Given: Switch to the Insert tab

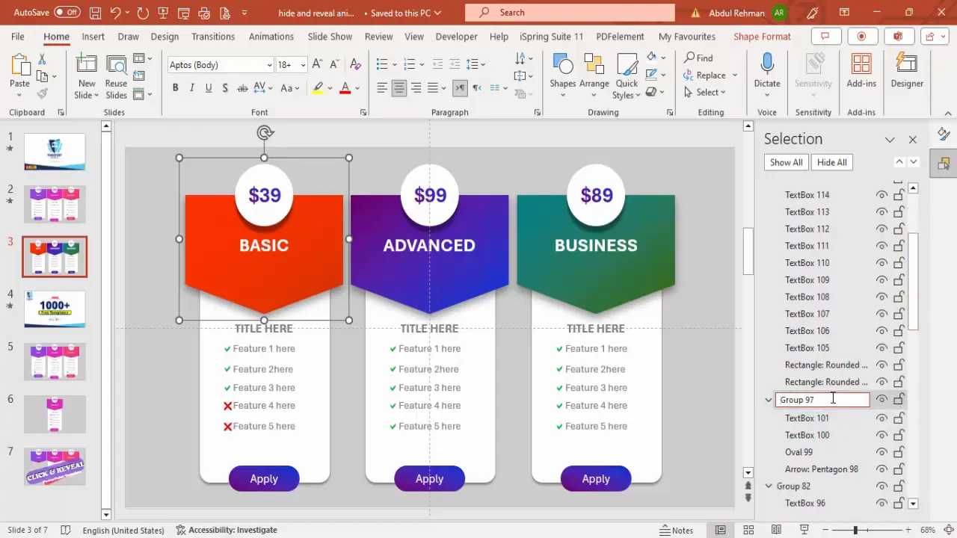Looking at the screenshot, I should (93, 37).
